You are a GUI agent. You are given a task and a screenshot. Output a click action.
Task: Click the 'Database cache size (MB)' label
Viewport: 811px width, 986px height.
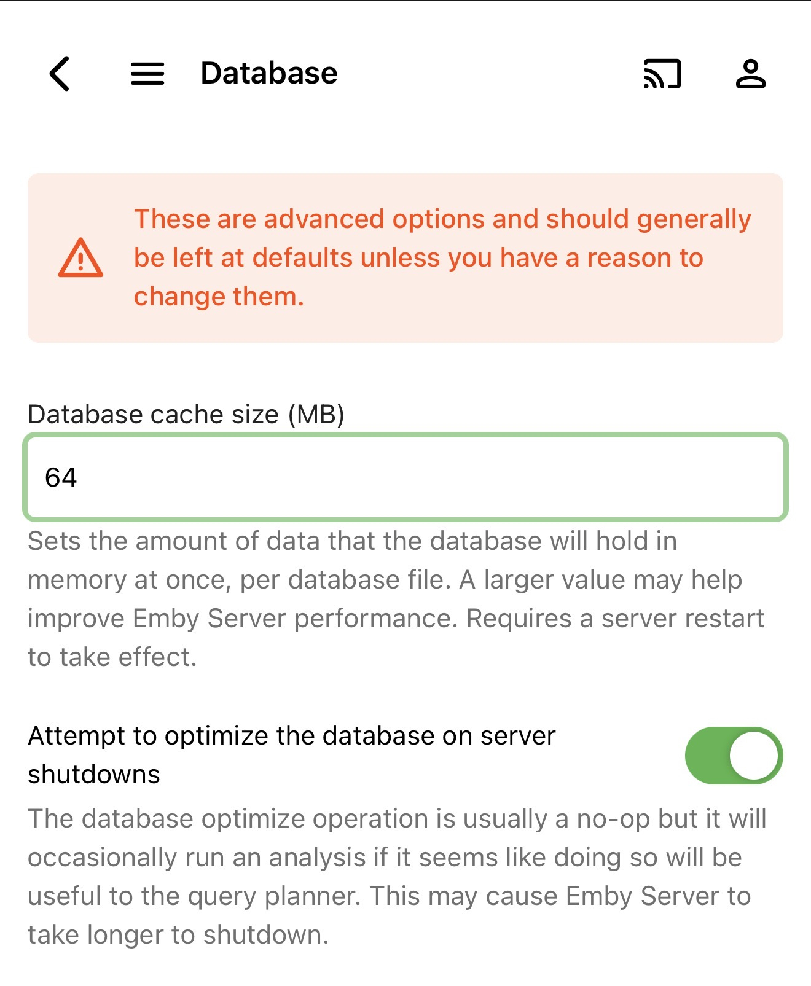[186, 415]
